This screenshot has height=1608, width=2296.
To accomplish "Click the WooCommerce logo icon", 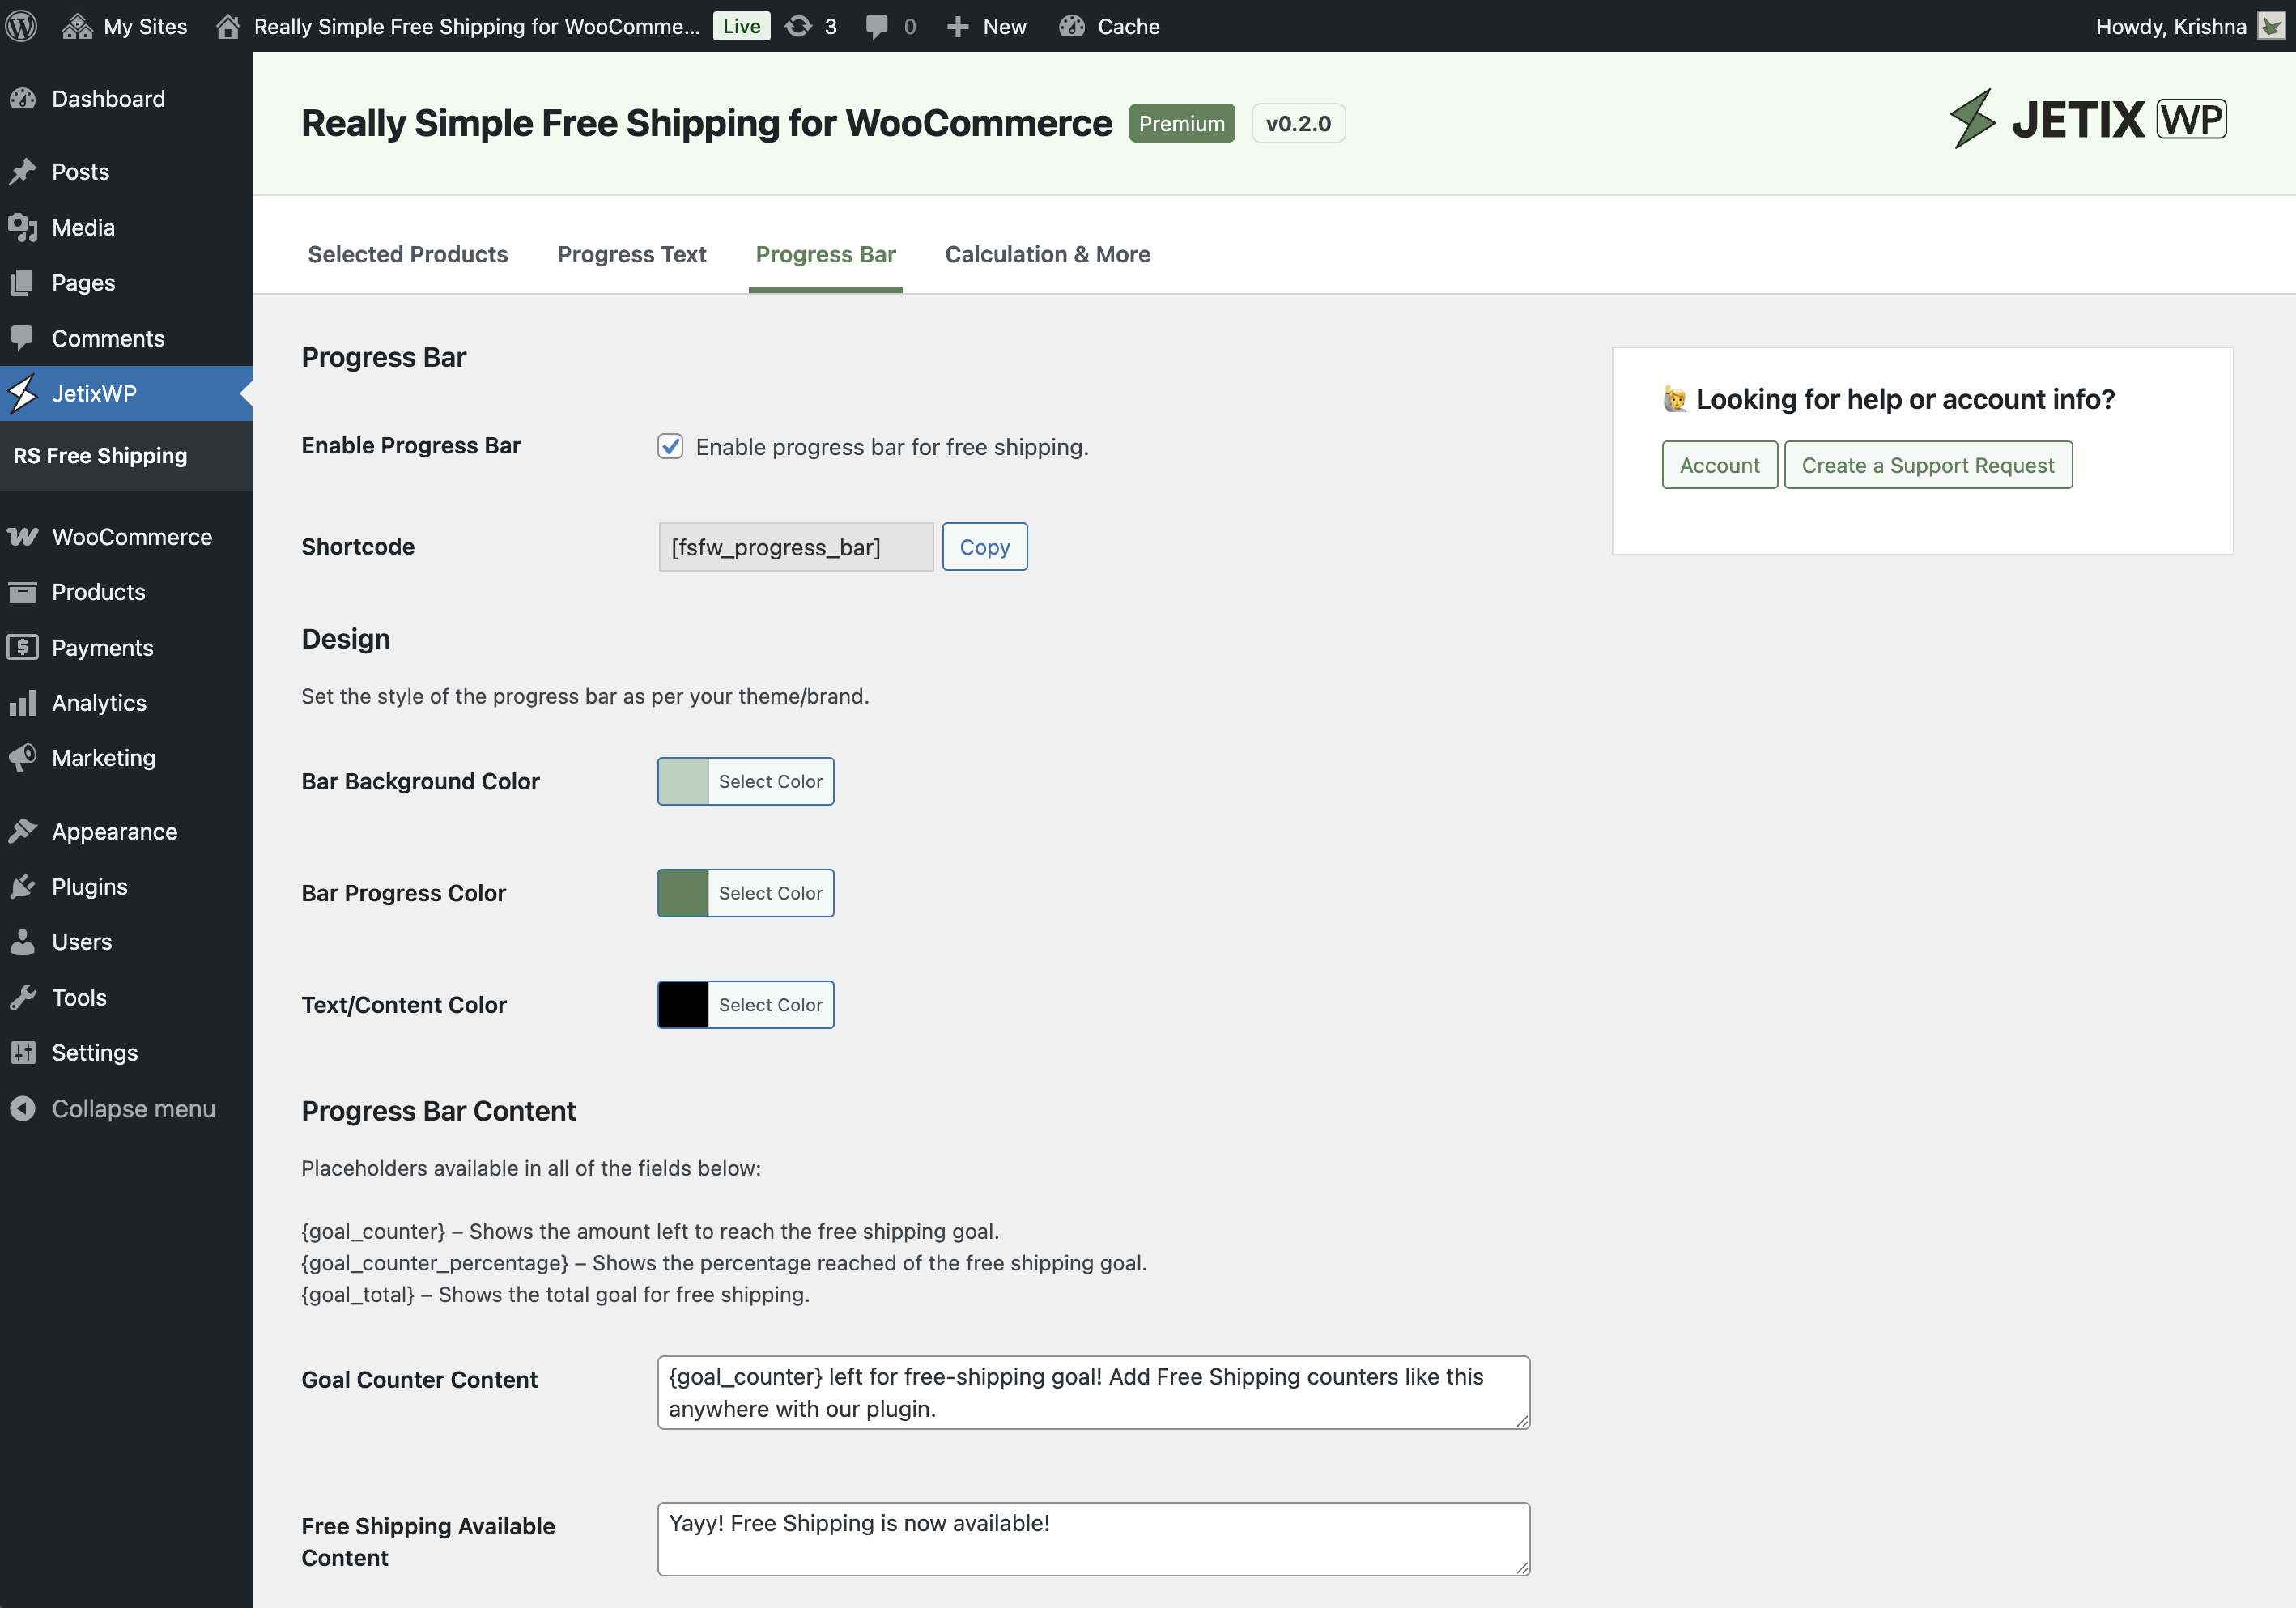I will coord(23,537).
